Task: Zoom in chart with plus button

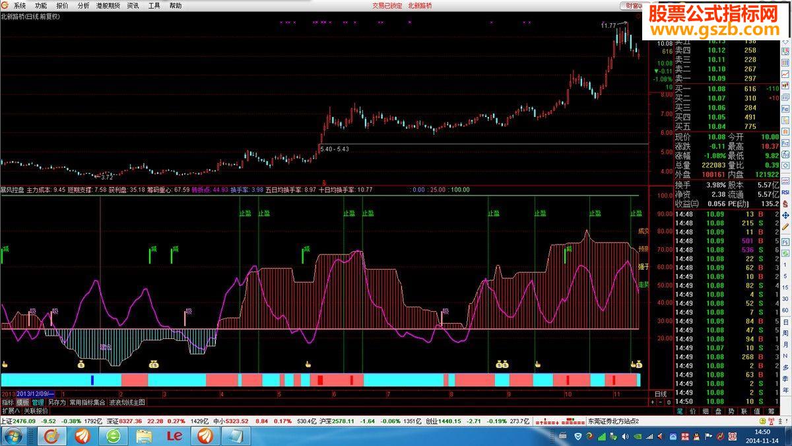Action: (652, 402)
